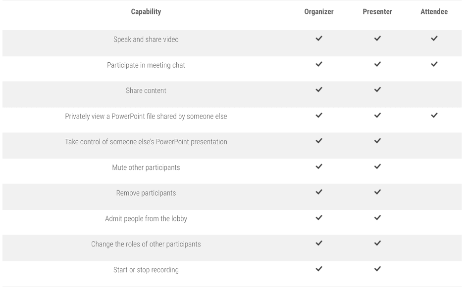Click the 'Start or stop recording' row label
Image resolution: width=466 pixels, height=288 pixels.
pyautogui.click(x=146, y=270)
